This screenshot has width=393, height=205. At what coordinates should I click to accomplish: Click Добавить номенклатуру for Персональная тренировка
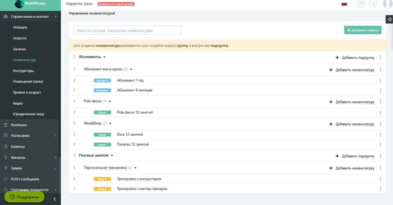pos(352,168)
